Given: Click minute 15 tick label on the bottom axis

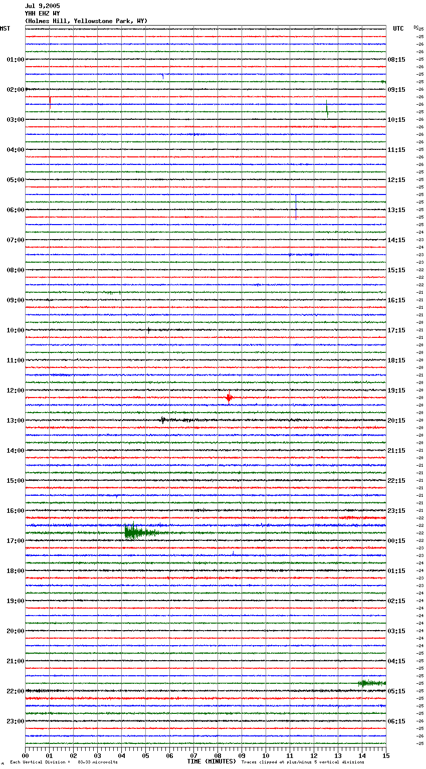Looking at the screenshot, I should [x=386, y=755].
